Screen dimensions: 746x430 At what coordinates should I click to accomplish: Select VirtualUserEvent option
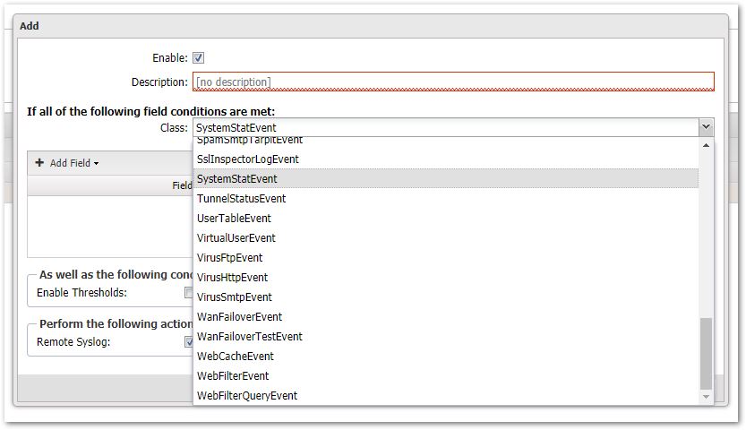[x=236, y=238]
